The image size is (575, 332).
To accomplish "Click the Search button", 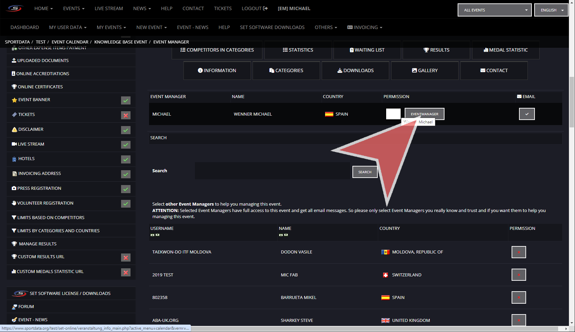I will (365, 172).
